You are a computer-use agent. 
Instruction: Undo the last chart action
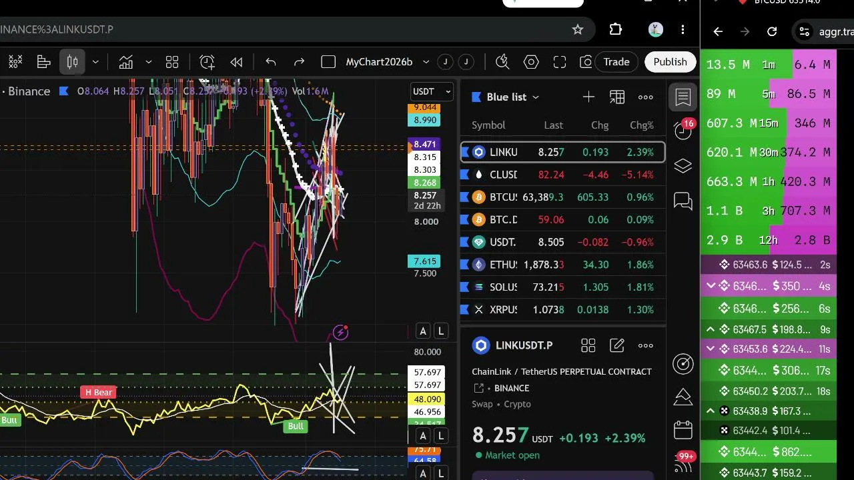click(270, 62)
